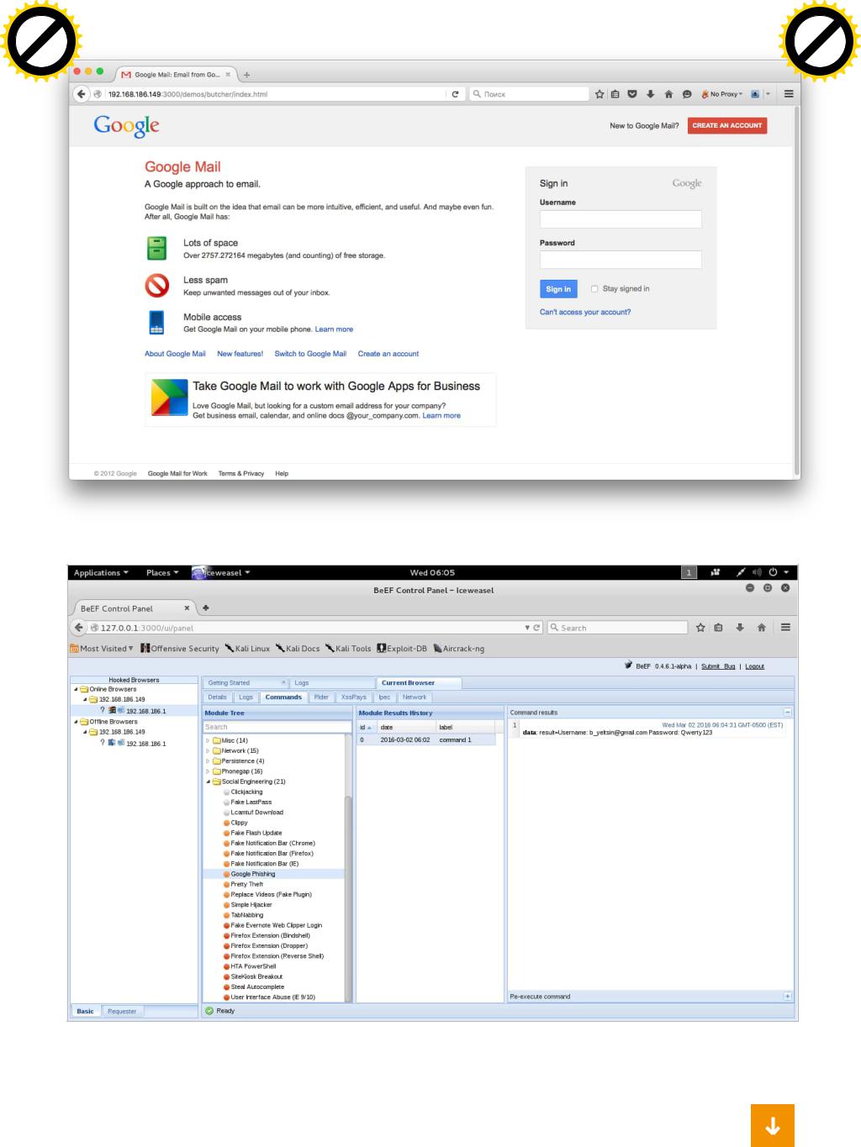Screen dimensions: 861x1147
Task: Collapse the Offline Browsers tree node
Action: pyautogui.click(x=76, y=722)
